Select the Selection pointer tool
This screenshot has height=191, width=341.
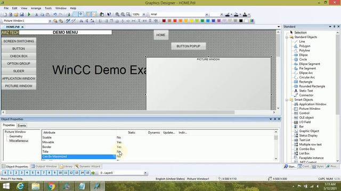300,32
